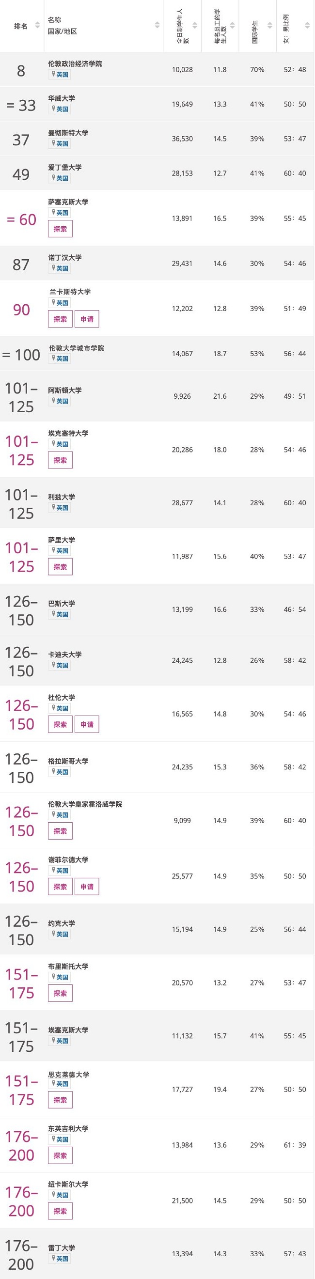
Task: Open 伦敦大学皇家霍洛威学院 link
Action: point(85,804)
